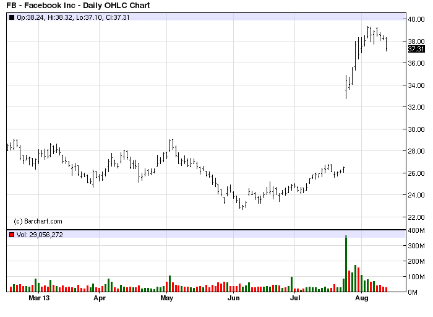Click the 200M volume axis label
This screenshot has width=433, height=317.
pos(416,261)
